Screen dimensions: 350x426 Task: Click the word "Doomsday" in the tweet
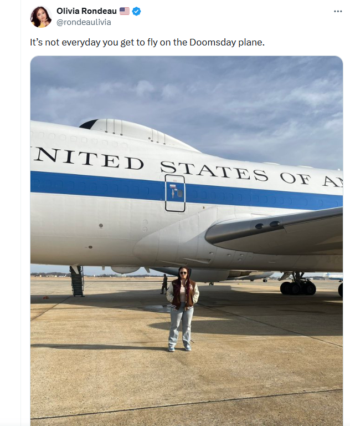click(217, 42)
